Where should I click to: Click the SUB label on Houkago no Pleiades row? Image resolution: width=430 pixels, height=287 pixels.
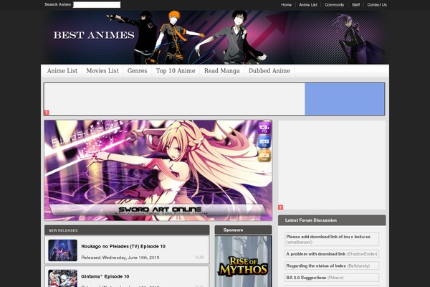pyautogui.click(x=199, y=258)
